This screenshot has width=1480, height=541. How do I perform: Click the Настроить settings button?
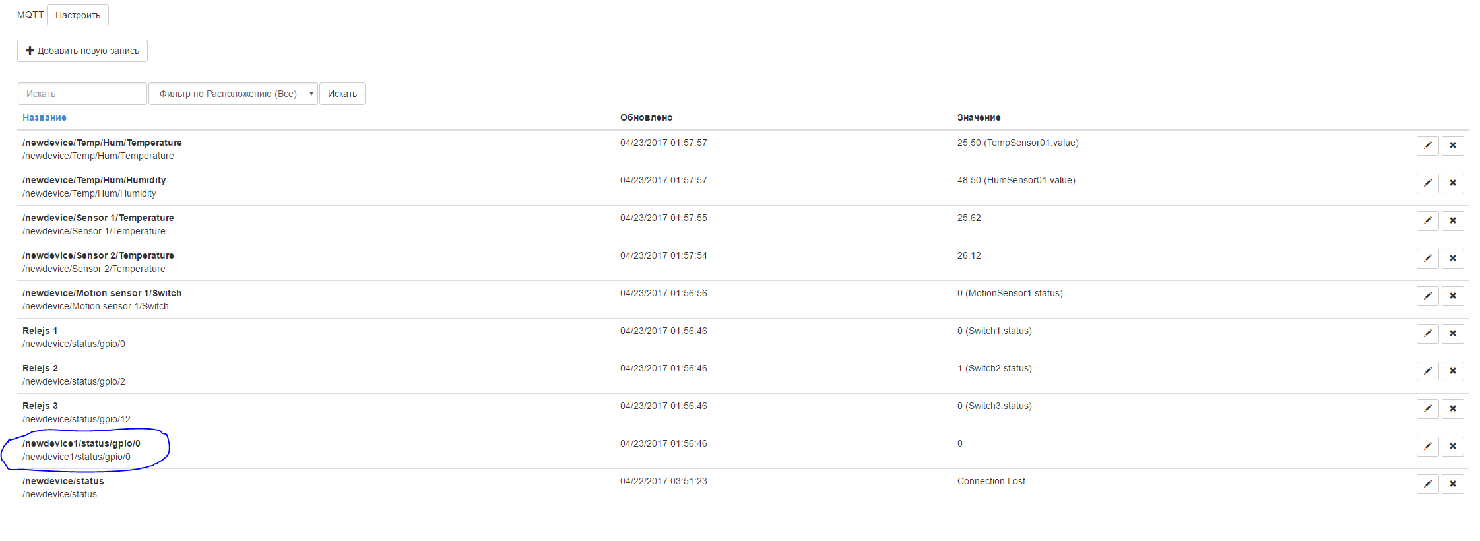tap(78, 15)
